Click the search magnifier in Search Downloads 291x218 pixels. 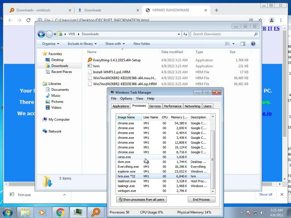[x=256, y=34]
